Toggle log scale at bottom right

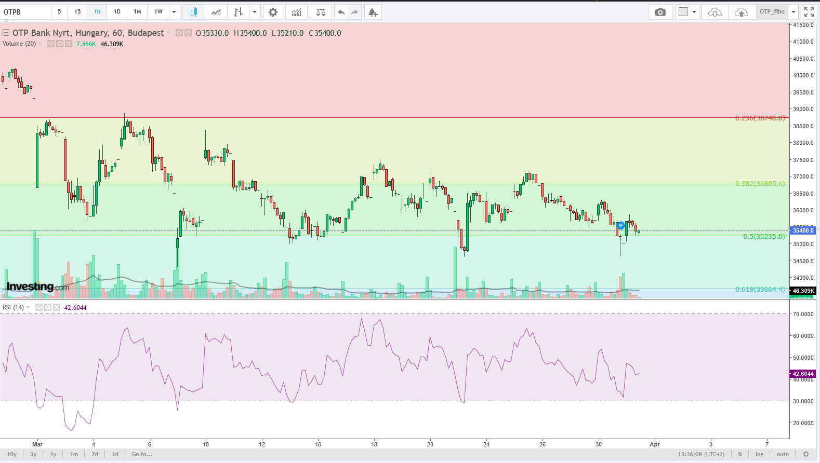(759, 455)
